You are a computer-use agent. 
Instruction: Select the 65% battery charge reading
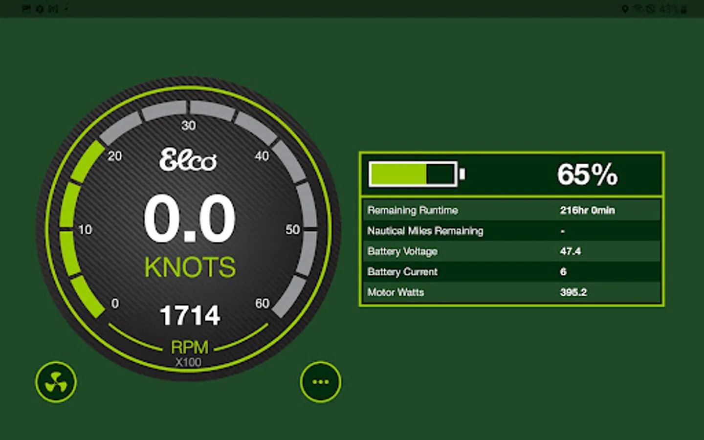pyautogui.click(x=587, y=174)
